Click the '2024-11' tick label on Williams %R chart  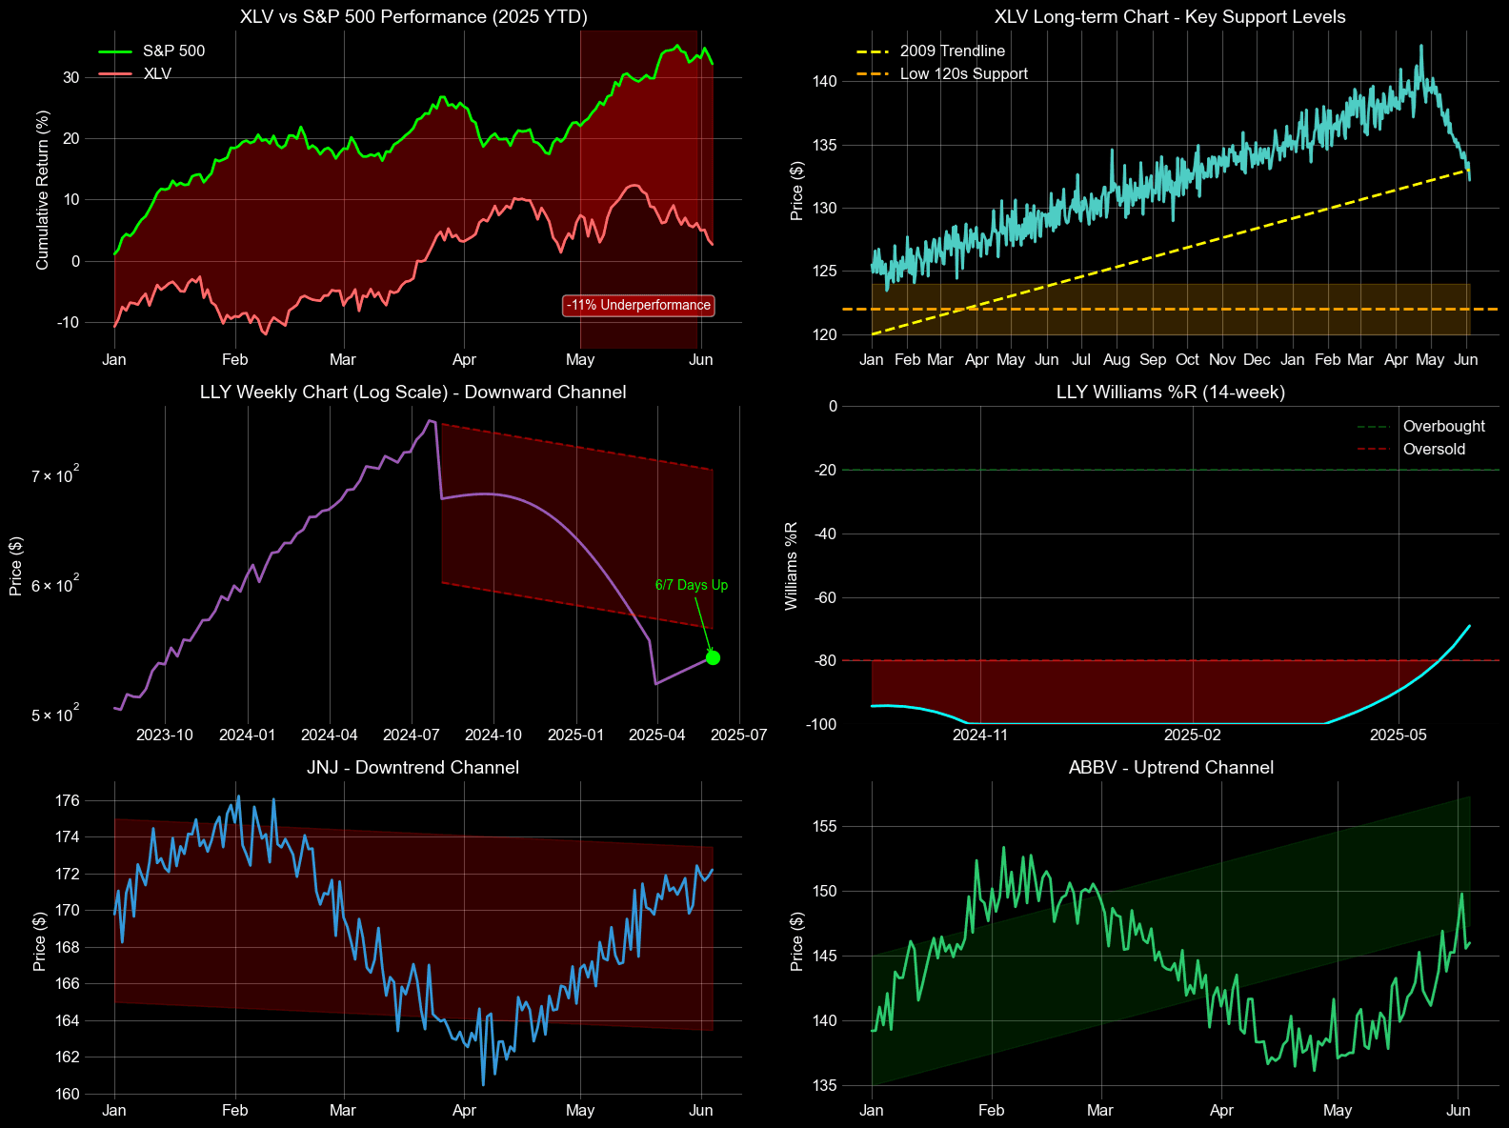tap(980, 735)
